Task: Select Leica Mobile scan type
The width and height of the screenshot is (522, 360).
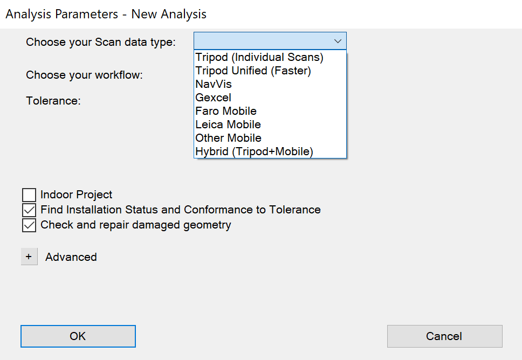Action: pyautogui.click(x=228, y=124)
